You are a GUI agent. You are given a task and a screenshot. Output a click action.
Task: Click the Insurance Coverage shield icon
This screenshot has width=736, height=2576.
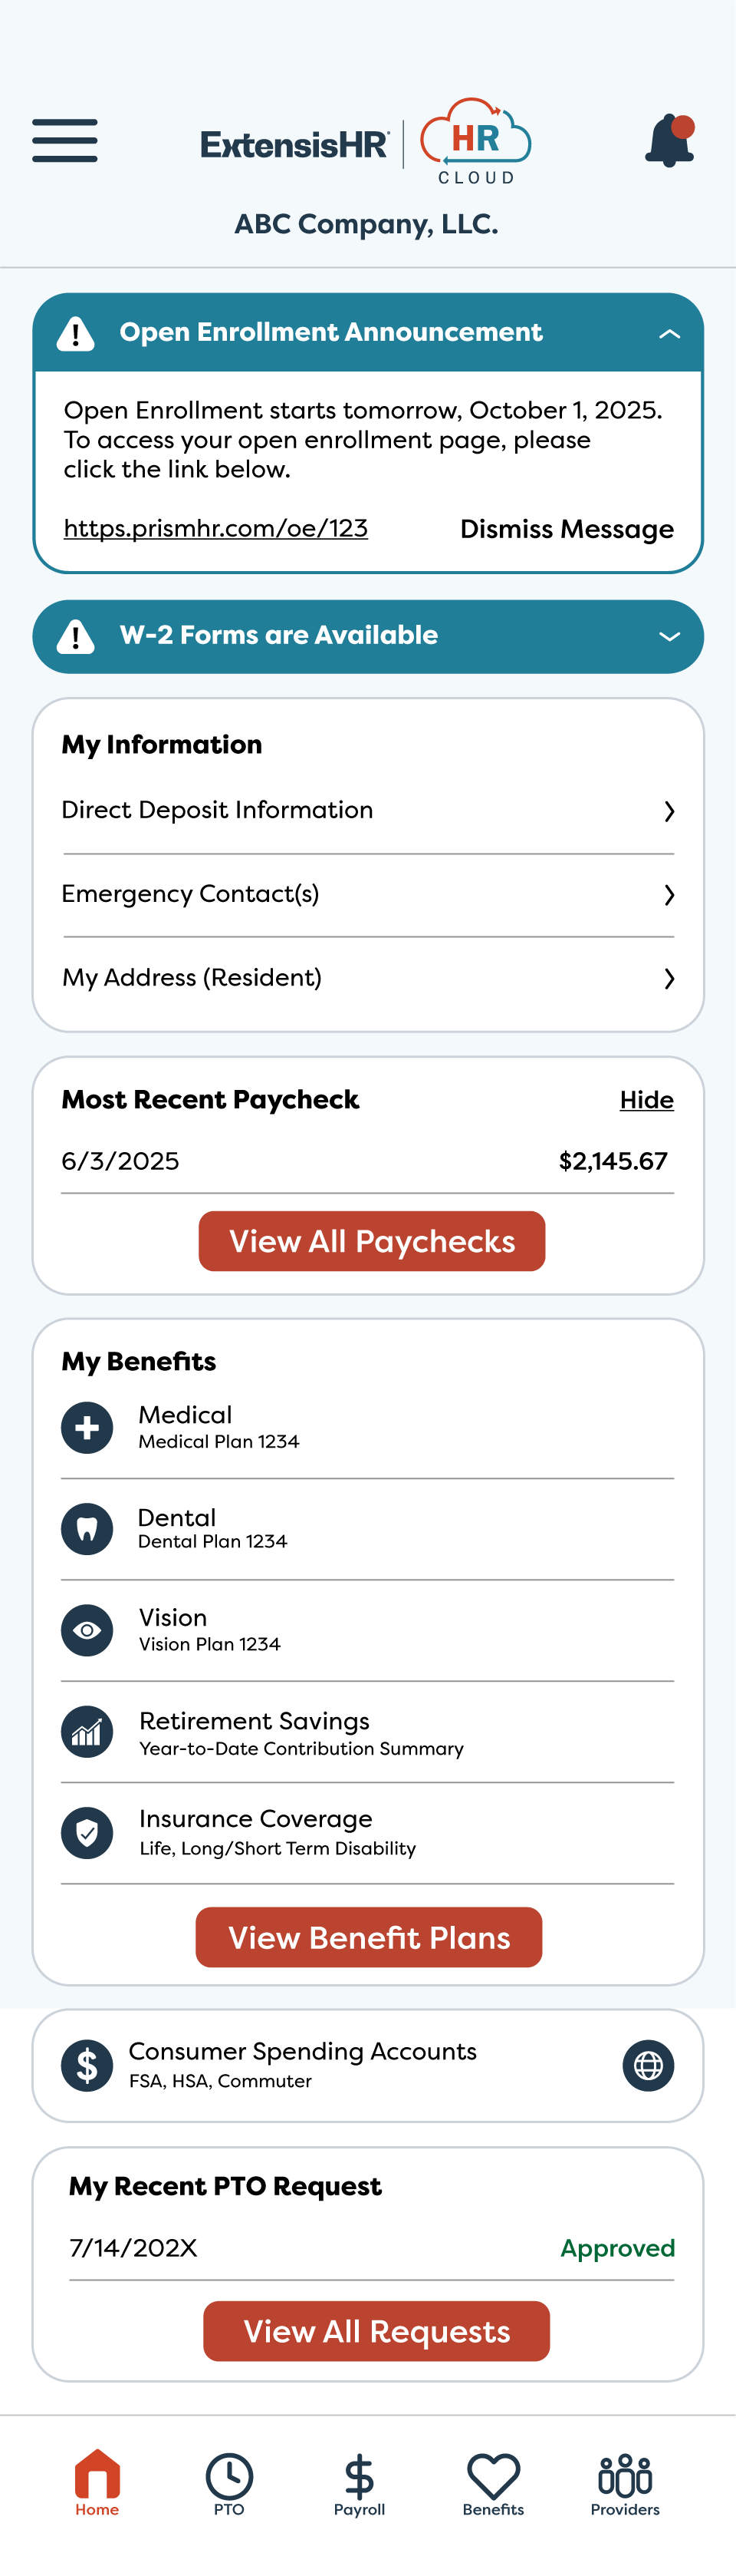pyautogui.click(x=87, y=1832)
